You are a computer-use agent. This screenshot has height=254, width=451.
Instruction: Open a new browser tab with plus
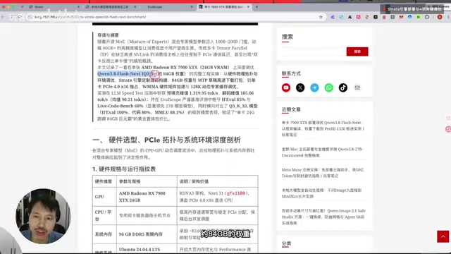(257, 6)
